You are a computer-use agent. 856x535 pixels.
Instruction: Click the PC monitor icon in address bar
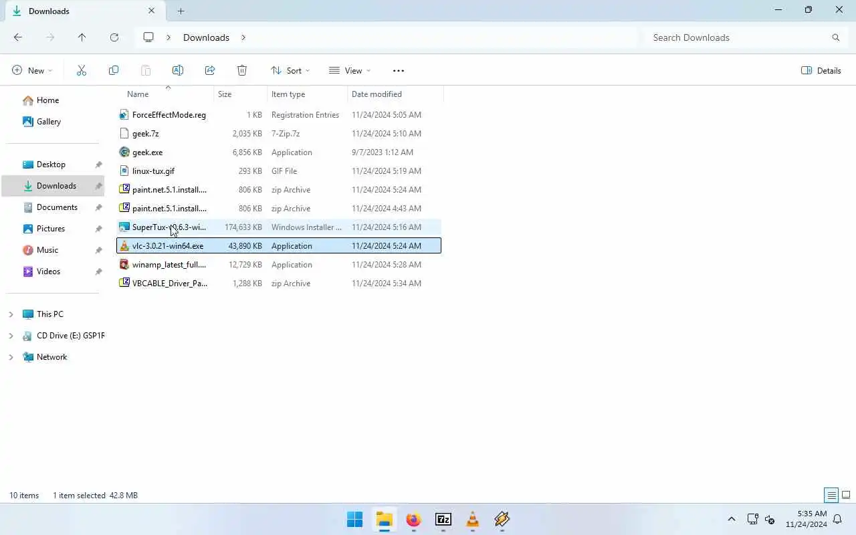click(148, 37)
